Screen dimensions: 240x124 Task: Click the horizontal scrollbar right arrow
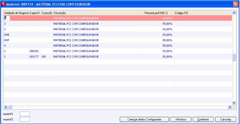[229, 107]
